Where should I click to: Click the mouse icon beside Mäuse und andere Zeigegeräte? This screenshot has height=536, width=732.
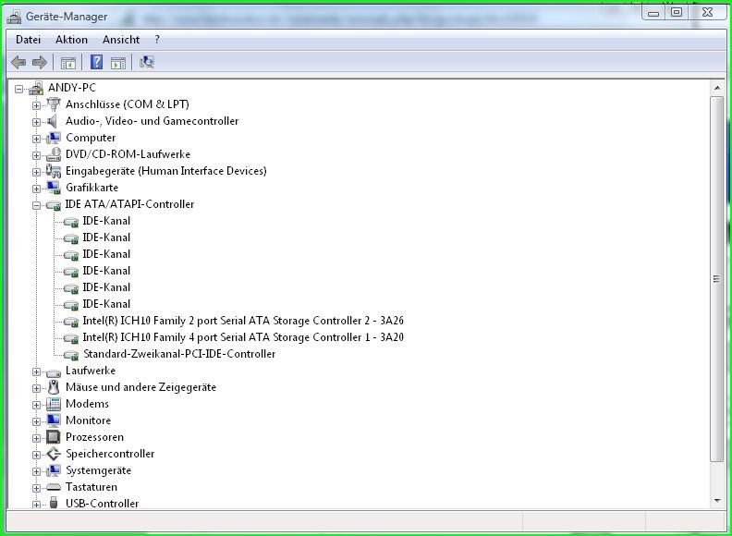[x=54, y=387]
